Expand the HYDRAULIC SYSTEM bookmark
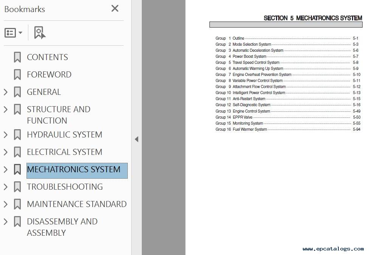Screen dimensions: 383x255 coord(6,135)
